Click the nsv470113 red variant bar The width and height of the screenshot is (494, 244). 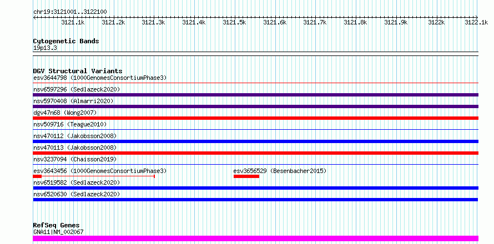click(x=255, y=153)
